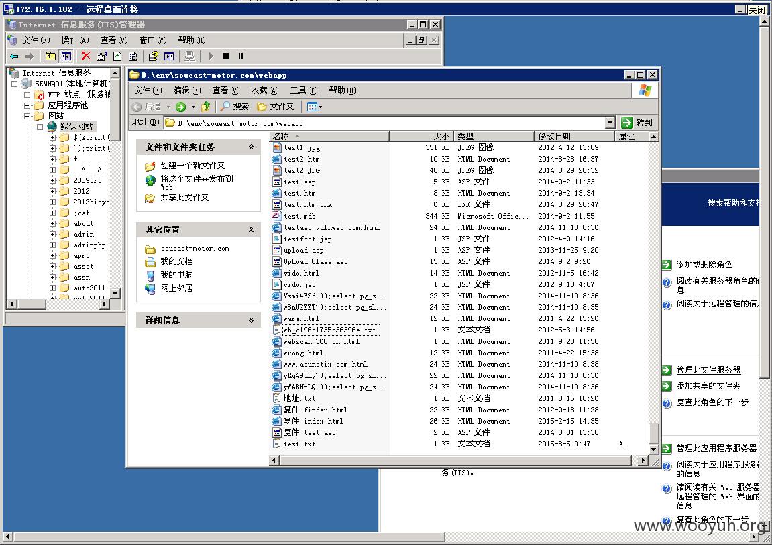Select file www.acunetix.com.html icon
This screenshot has width=772, height=545.
(277, 365)
